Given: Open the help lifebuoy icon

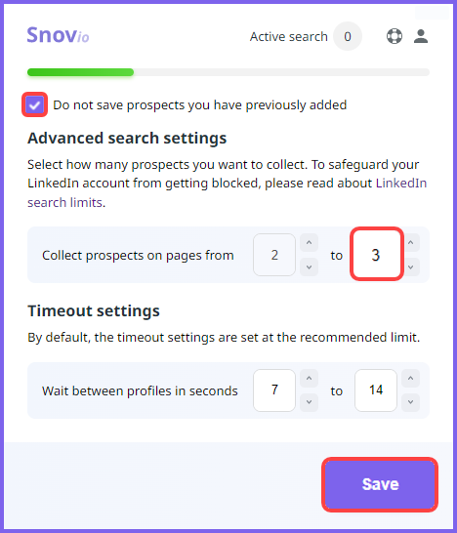Looking at the screenshot, I should [x=395, y=36].
